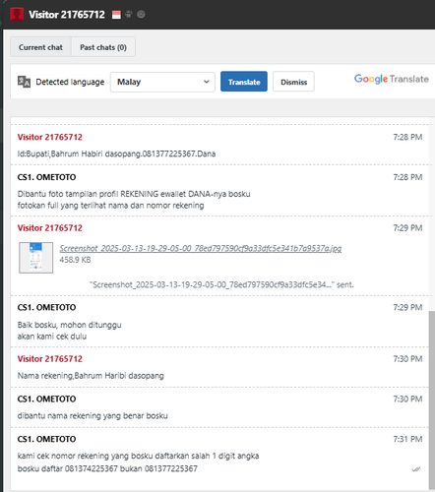Click the line 'kami cek nomor rekening yang bosku daftarkan'

coord(138,456)
